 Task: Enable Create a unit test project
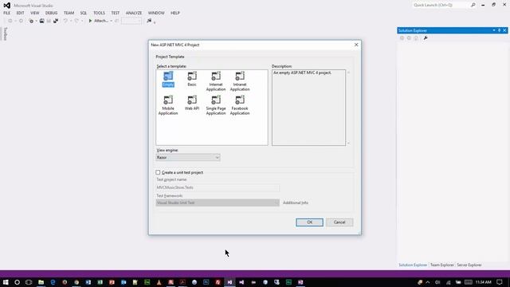pyautogui.click(x=158, y=172)
